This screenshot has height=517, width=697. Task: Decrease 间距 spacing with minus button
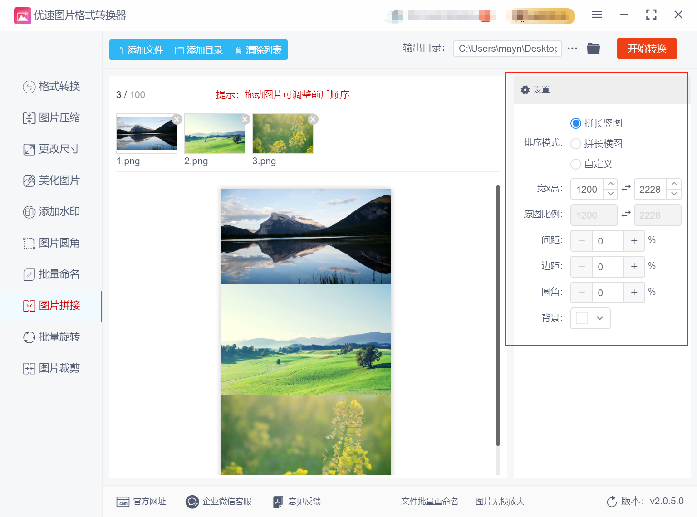click(x=582, y=241)
